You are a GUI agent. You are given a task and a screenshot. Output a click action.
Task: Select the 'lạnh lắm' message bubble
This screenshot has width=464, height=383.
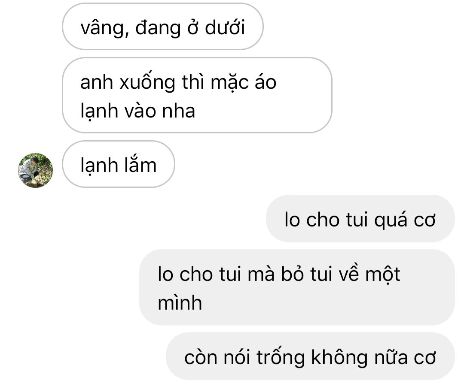(x=119, y=164)
